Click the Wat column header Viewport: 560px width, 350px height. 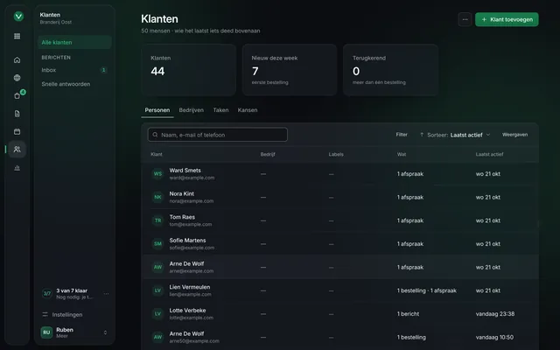402,154
